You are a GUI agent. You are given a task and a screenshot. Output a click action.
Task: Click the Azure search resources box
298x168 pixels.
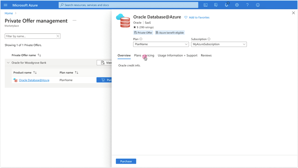tap(128, 5)
